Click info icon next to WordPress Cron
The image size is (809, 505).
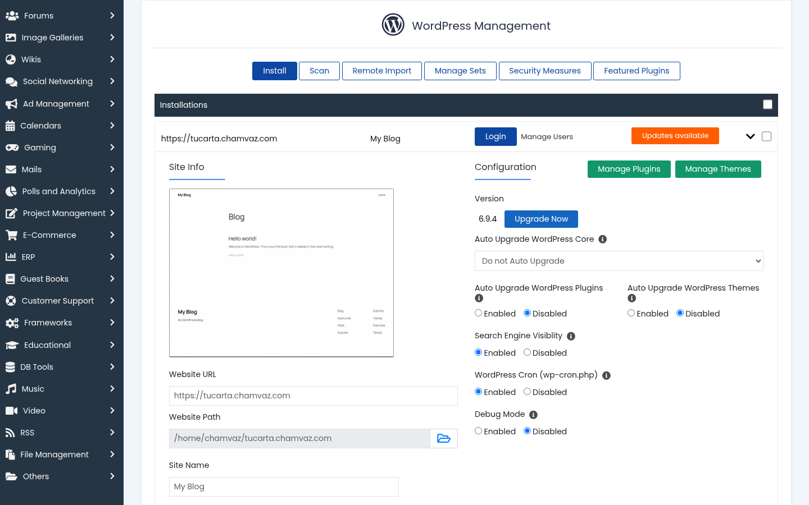click(x=607, y=375)
